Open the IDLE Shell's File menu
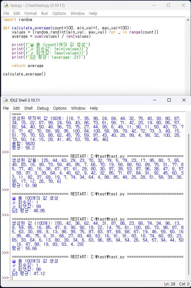This screenshot has width=191, height=288. [x=6, y=108]
